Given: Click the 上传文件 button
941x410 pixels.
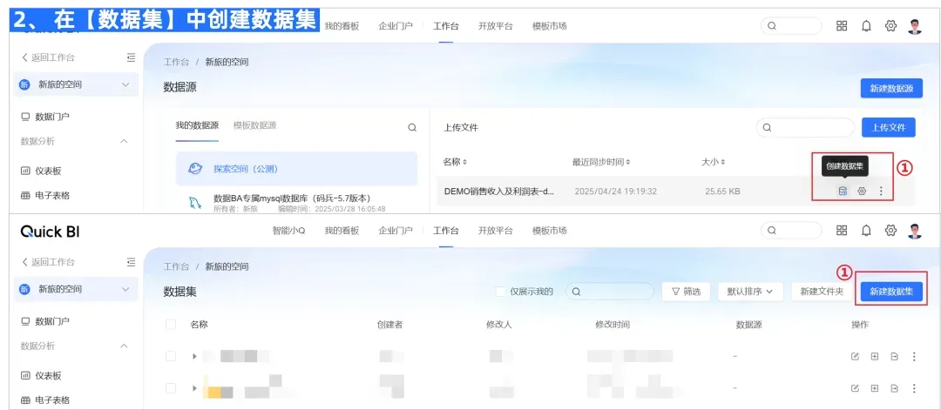Looking at the screenshot, I should [888, 127].
